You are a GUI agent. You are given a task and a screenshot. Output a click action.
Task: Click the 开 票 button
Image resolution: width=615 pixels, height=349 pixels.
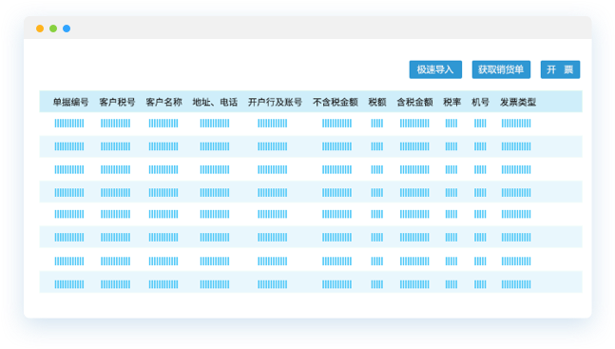click(x=560, y=69)
